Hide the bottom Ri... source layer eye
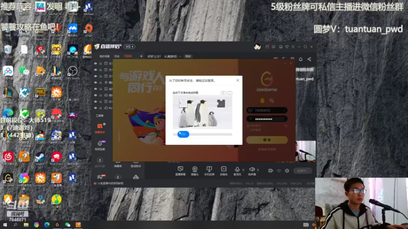 pyautogui.click(x=95, y=108)
